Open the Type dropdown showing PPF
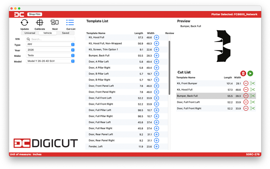This screenshot has height=169, width=270. coord(50,44)
